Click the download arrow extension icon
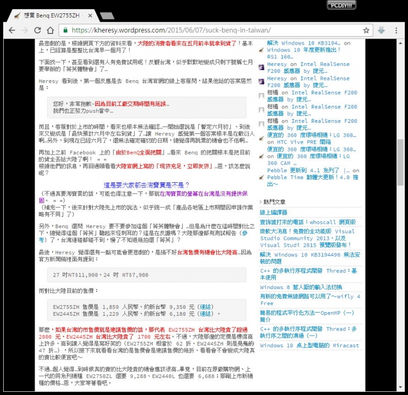The image size is (408, 395). point(381,30)
